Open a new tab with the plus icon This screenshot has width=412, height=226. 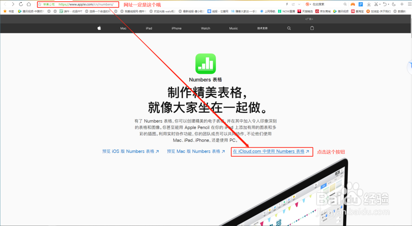pyautogui.click(x=402, y=4)
